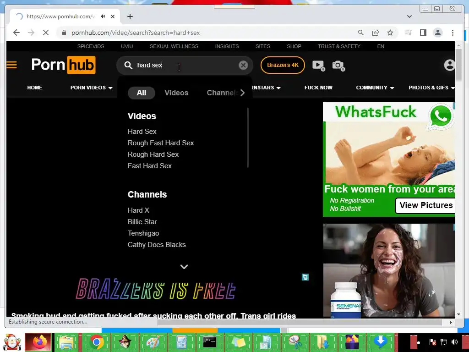469x352 pixels.
Task: Click the padlock site info icon
Action: point(64,33)
